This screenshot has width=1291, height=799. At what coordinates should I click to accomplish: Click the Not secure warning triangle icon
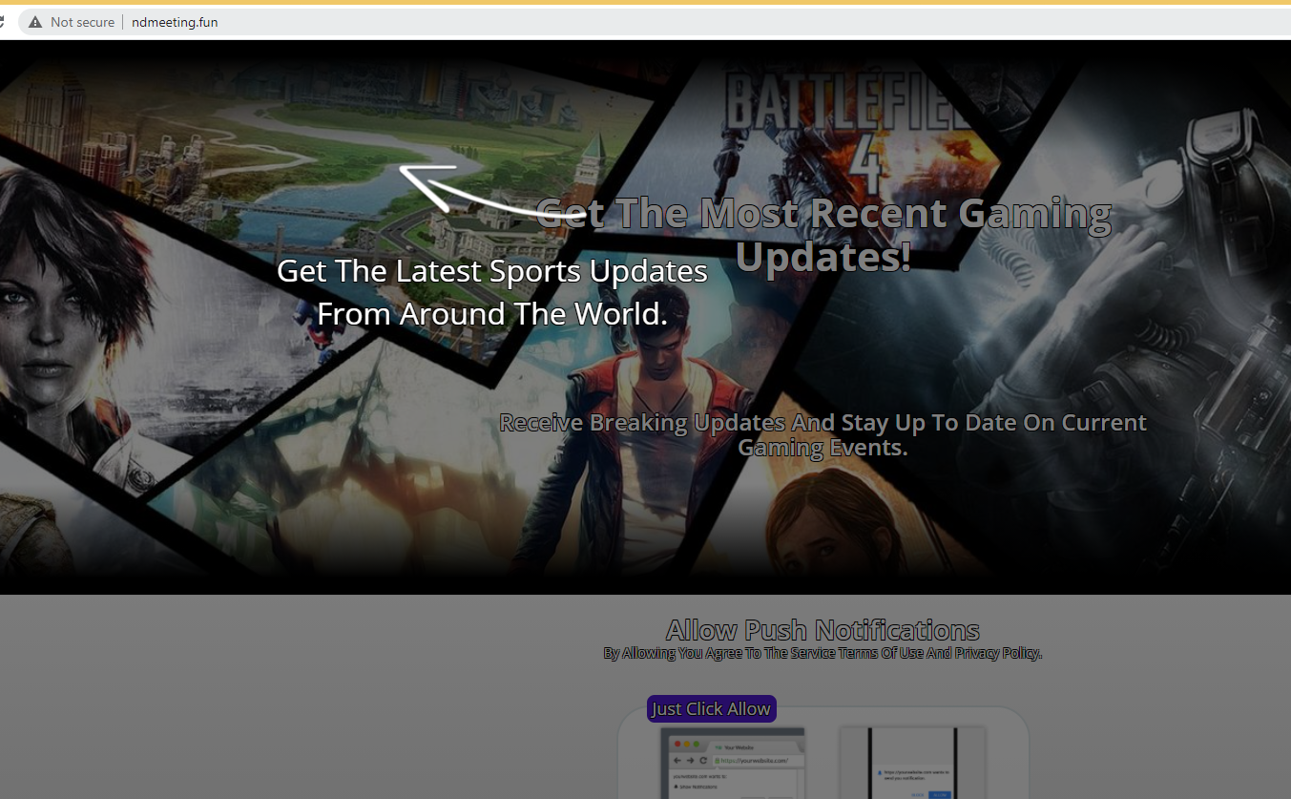pos(35,22)
